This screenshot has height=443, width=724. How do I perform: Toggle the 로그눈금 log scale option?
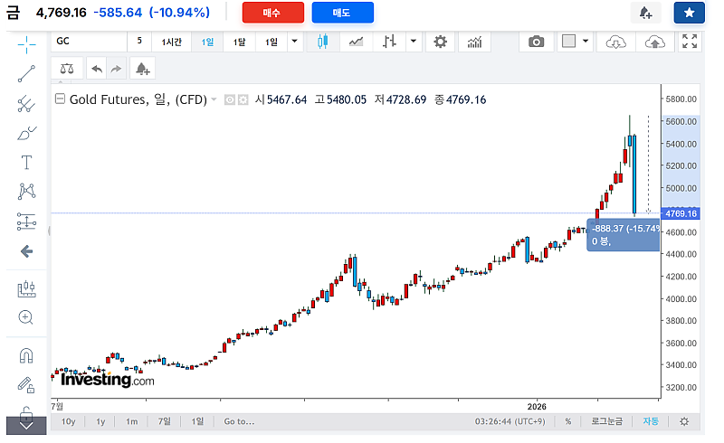(606, 421)
